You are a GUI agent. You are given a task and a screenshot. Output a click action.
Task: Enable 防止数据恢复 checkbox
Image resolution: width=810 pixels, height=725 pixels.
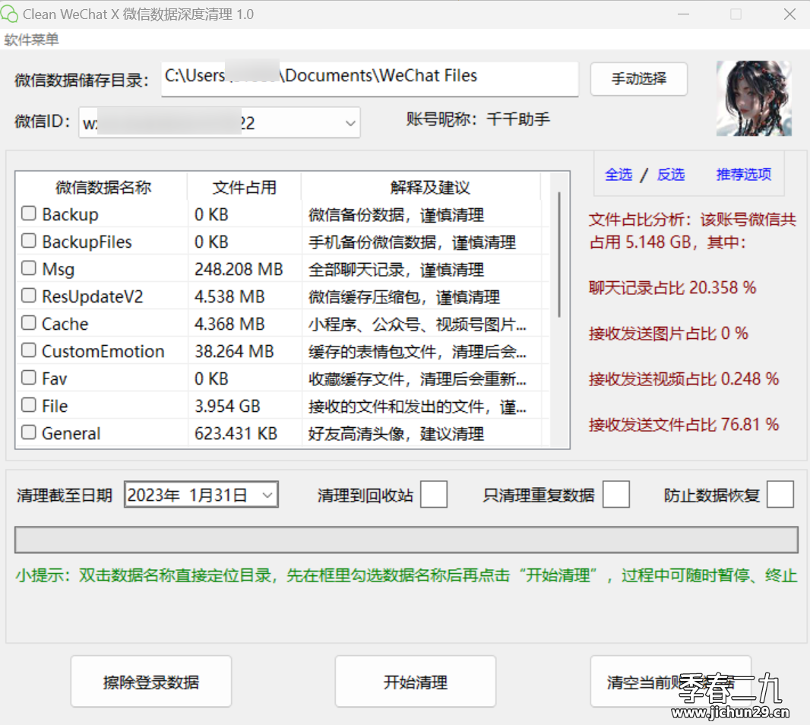pos(780,495)
